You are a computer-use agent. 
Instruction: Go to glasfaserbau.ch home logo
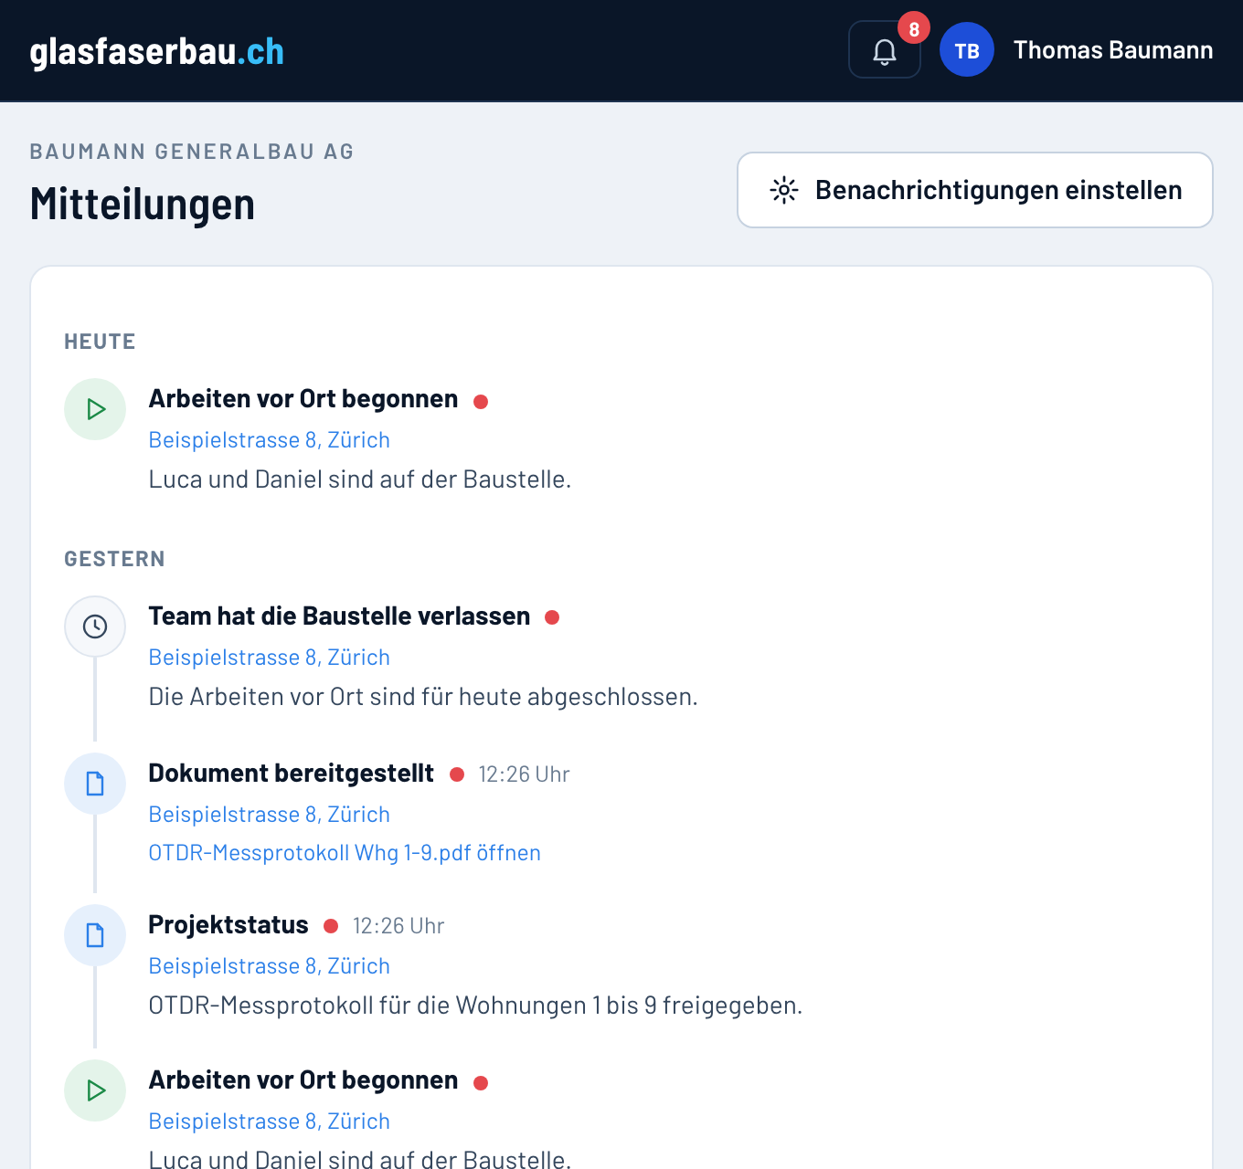click(x=157, y=51)
